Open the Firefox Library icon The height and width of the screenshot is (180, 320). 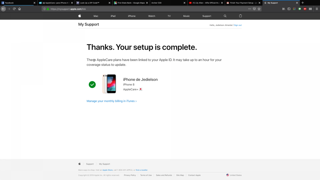click(x=284, y=9)
